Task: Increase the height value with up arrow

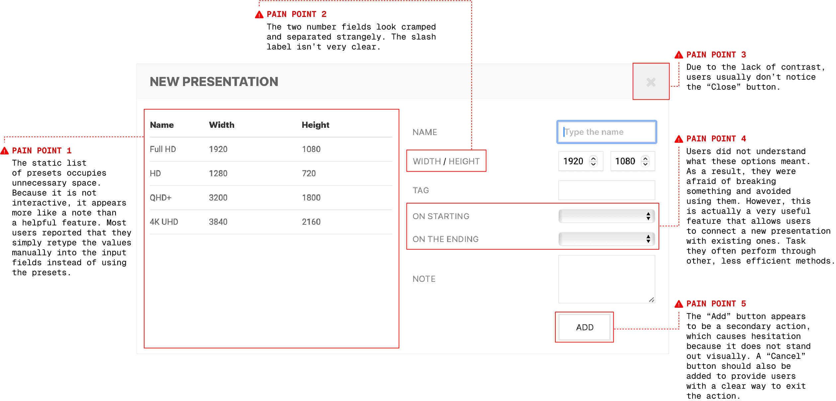Action: click(x=645, y=158)
